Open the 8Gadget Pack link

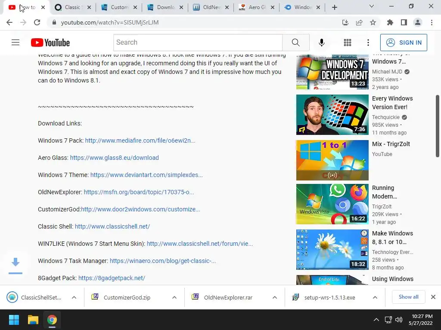point(112,278)
